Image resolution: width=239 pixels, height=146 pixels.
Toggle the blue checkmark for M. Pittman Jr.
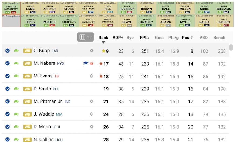pos(8,101)
